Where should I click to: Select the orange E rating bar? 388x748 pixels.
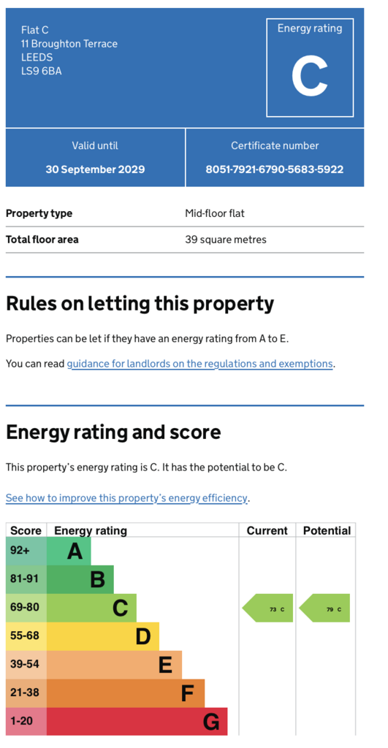114,665
